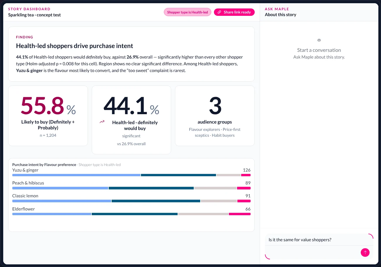Click the Health-led shoppers drive purchase intent heading
This screenshot has width=381, height=267.
coord(74,46)
